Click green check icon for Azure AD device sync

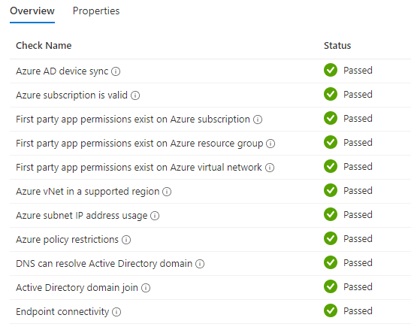(x=331, y=70)
